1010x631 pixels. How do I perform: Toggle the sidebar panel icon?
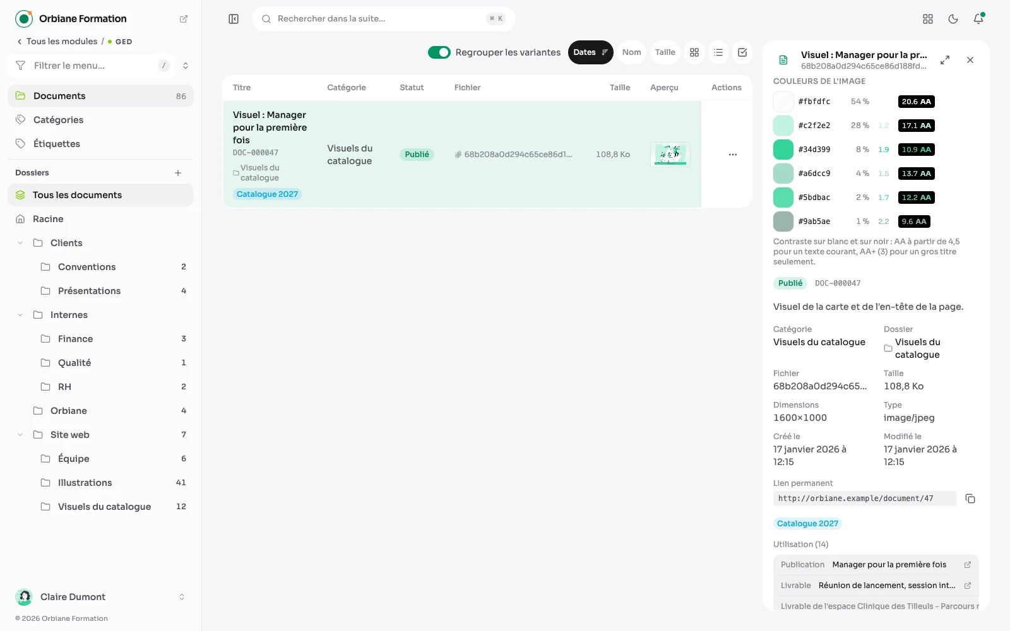[x=234, y=19]
